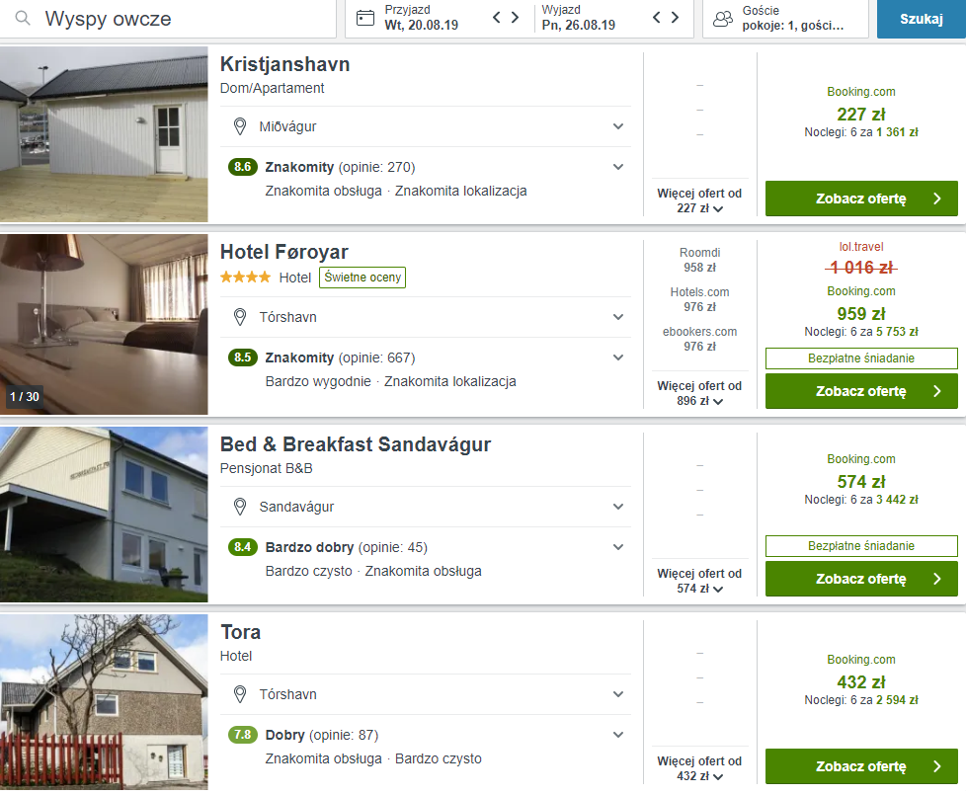Click the Wyspy owcze search field
The height and width of the screenshot is (795, 966).
(178, 19)
